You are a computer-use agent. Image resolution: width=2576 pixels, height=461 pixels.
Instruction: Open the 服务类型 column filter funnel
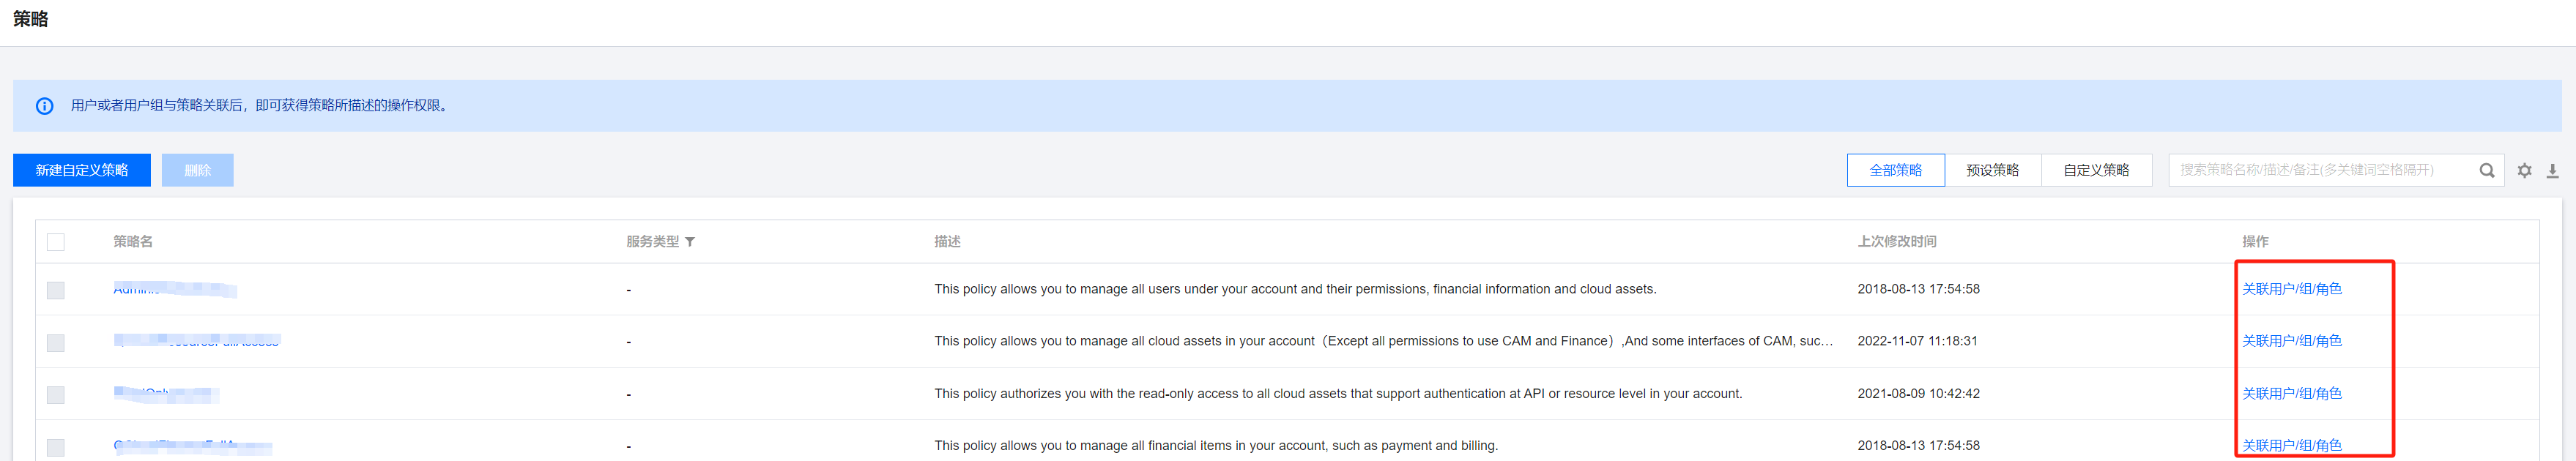click(690, 242)
